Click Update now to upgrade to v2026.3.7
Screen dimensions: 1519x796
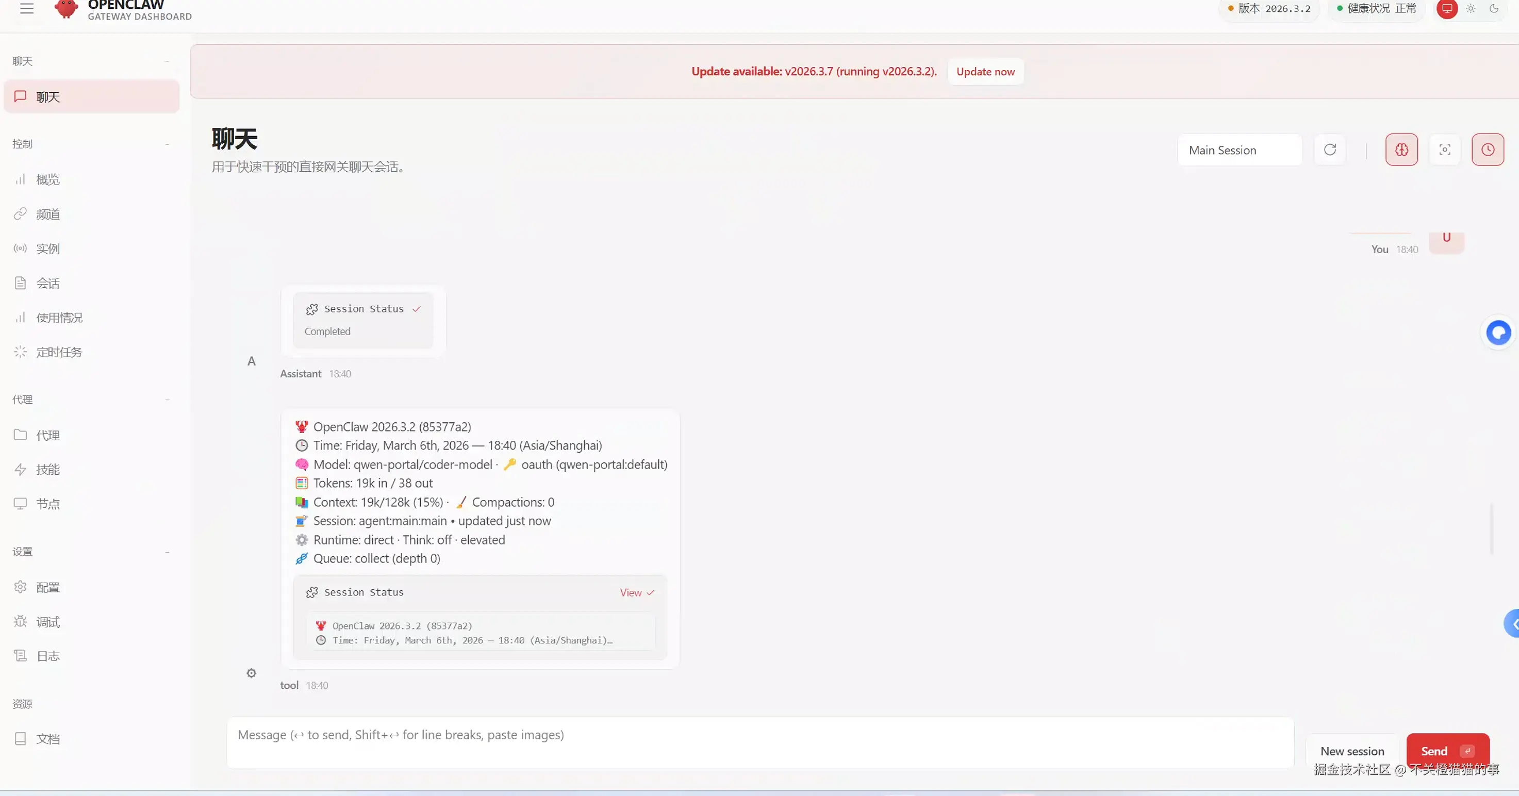[985, 71]
